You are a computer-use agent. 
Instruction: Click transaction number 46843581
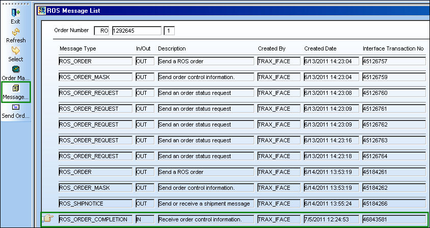394,219
